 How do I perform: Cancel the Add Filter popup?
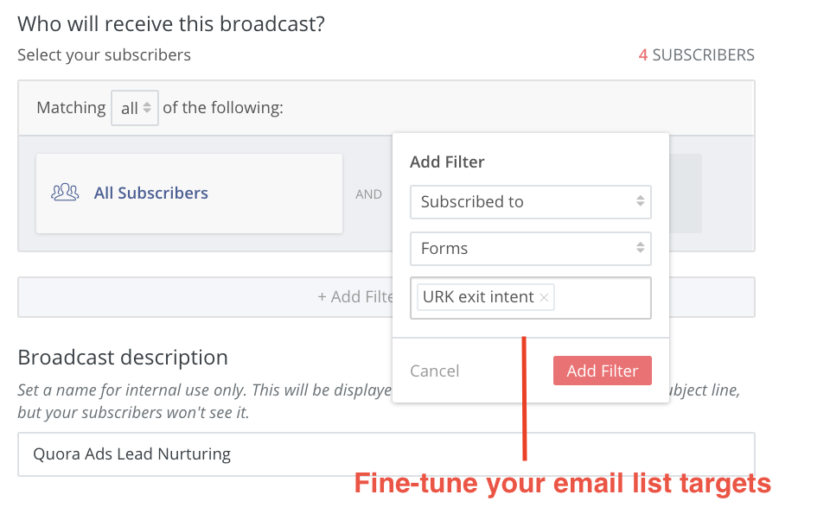tap(435, 371)
